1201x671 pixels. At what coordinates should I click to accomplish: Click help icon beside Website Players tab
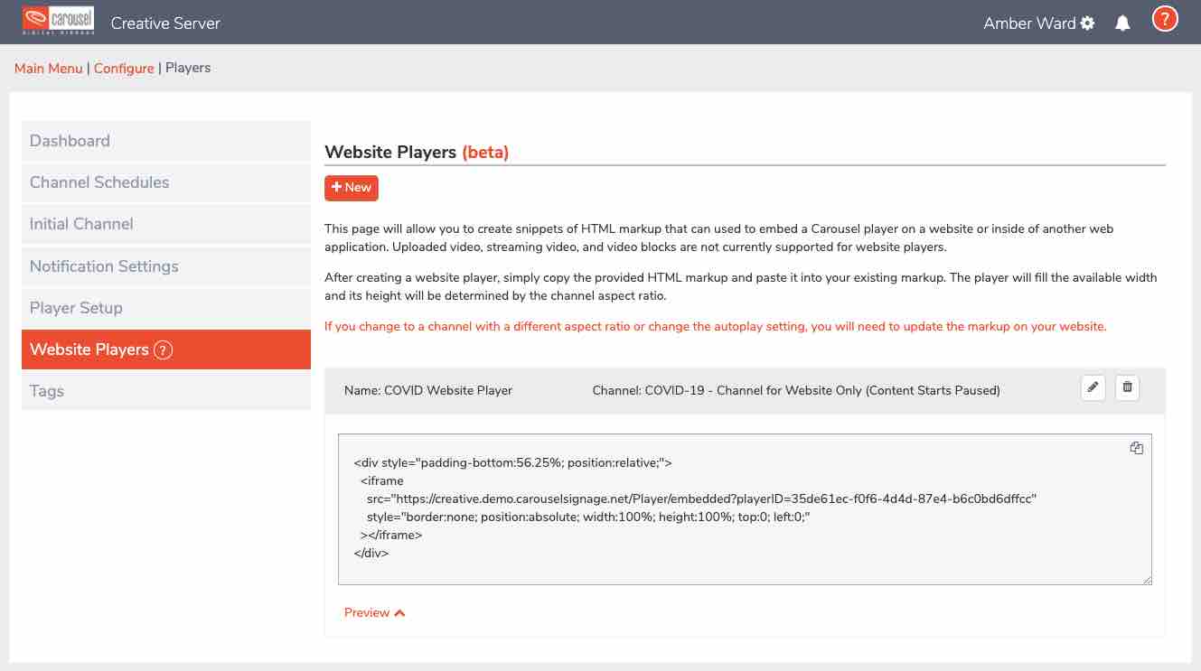point(163,349)
